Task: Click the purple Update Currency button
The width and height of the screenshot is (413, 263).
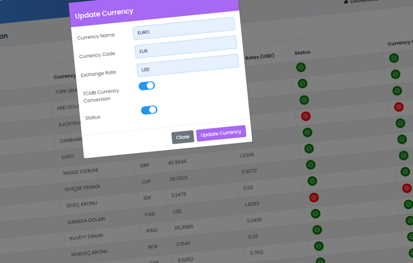Action: (221, 133)
